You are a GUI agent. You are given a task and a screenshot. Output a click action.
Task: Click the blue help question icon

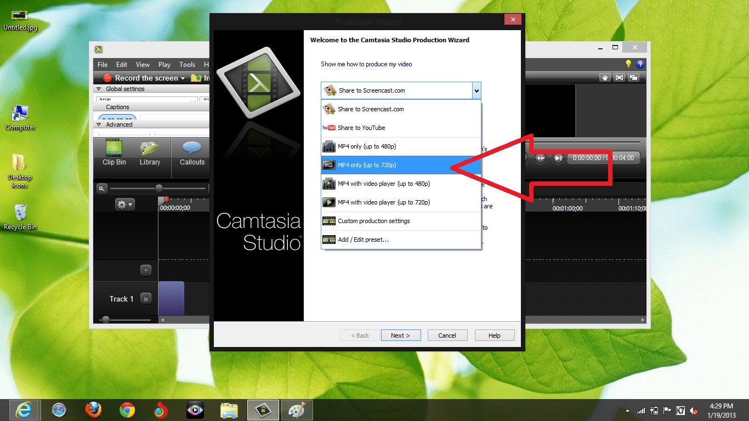640,64
